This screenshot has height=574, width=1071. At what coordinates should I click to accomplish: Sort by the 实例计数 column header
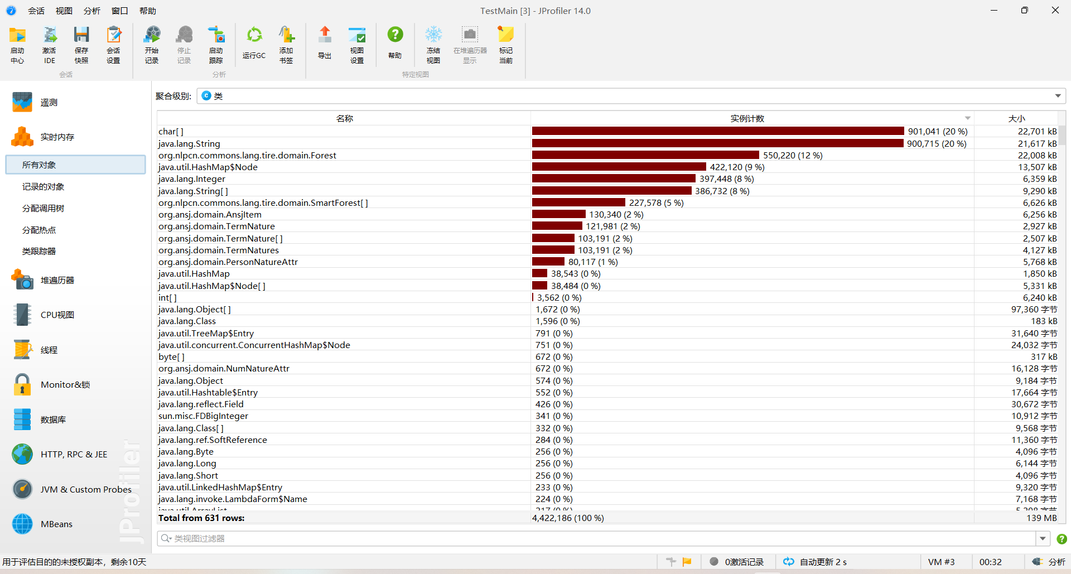751,118
